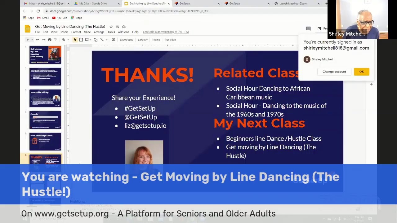The height and width of the screenshot is (223, 397).
Task: Select the zoom magnifier tool
Action: 64,40
